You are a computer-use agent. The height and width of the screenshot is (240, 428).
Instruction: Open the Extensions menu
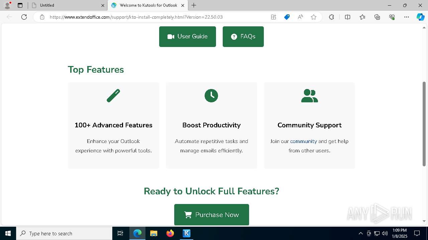tap(331, 17)
